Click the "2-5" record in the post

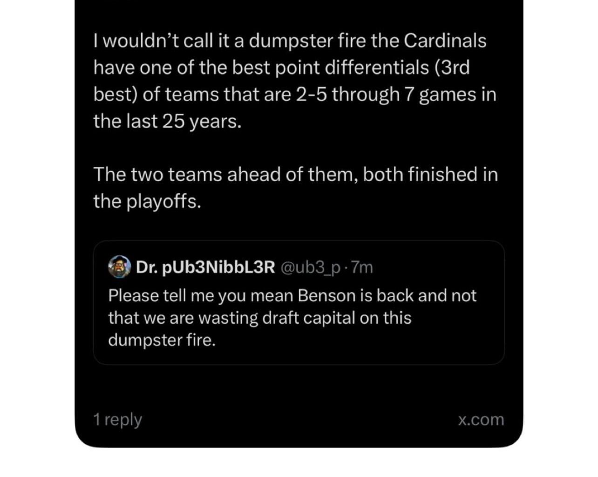point(311,95)
